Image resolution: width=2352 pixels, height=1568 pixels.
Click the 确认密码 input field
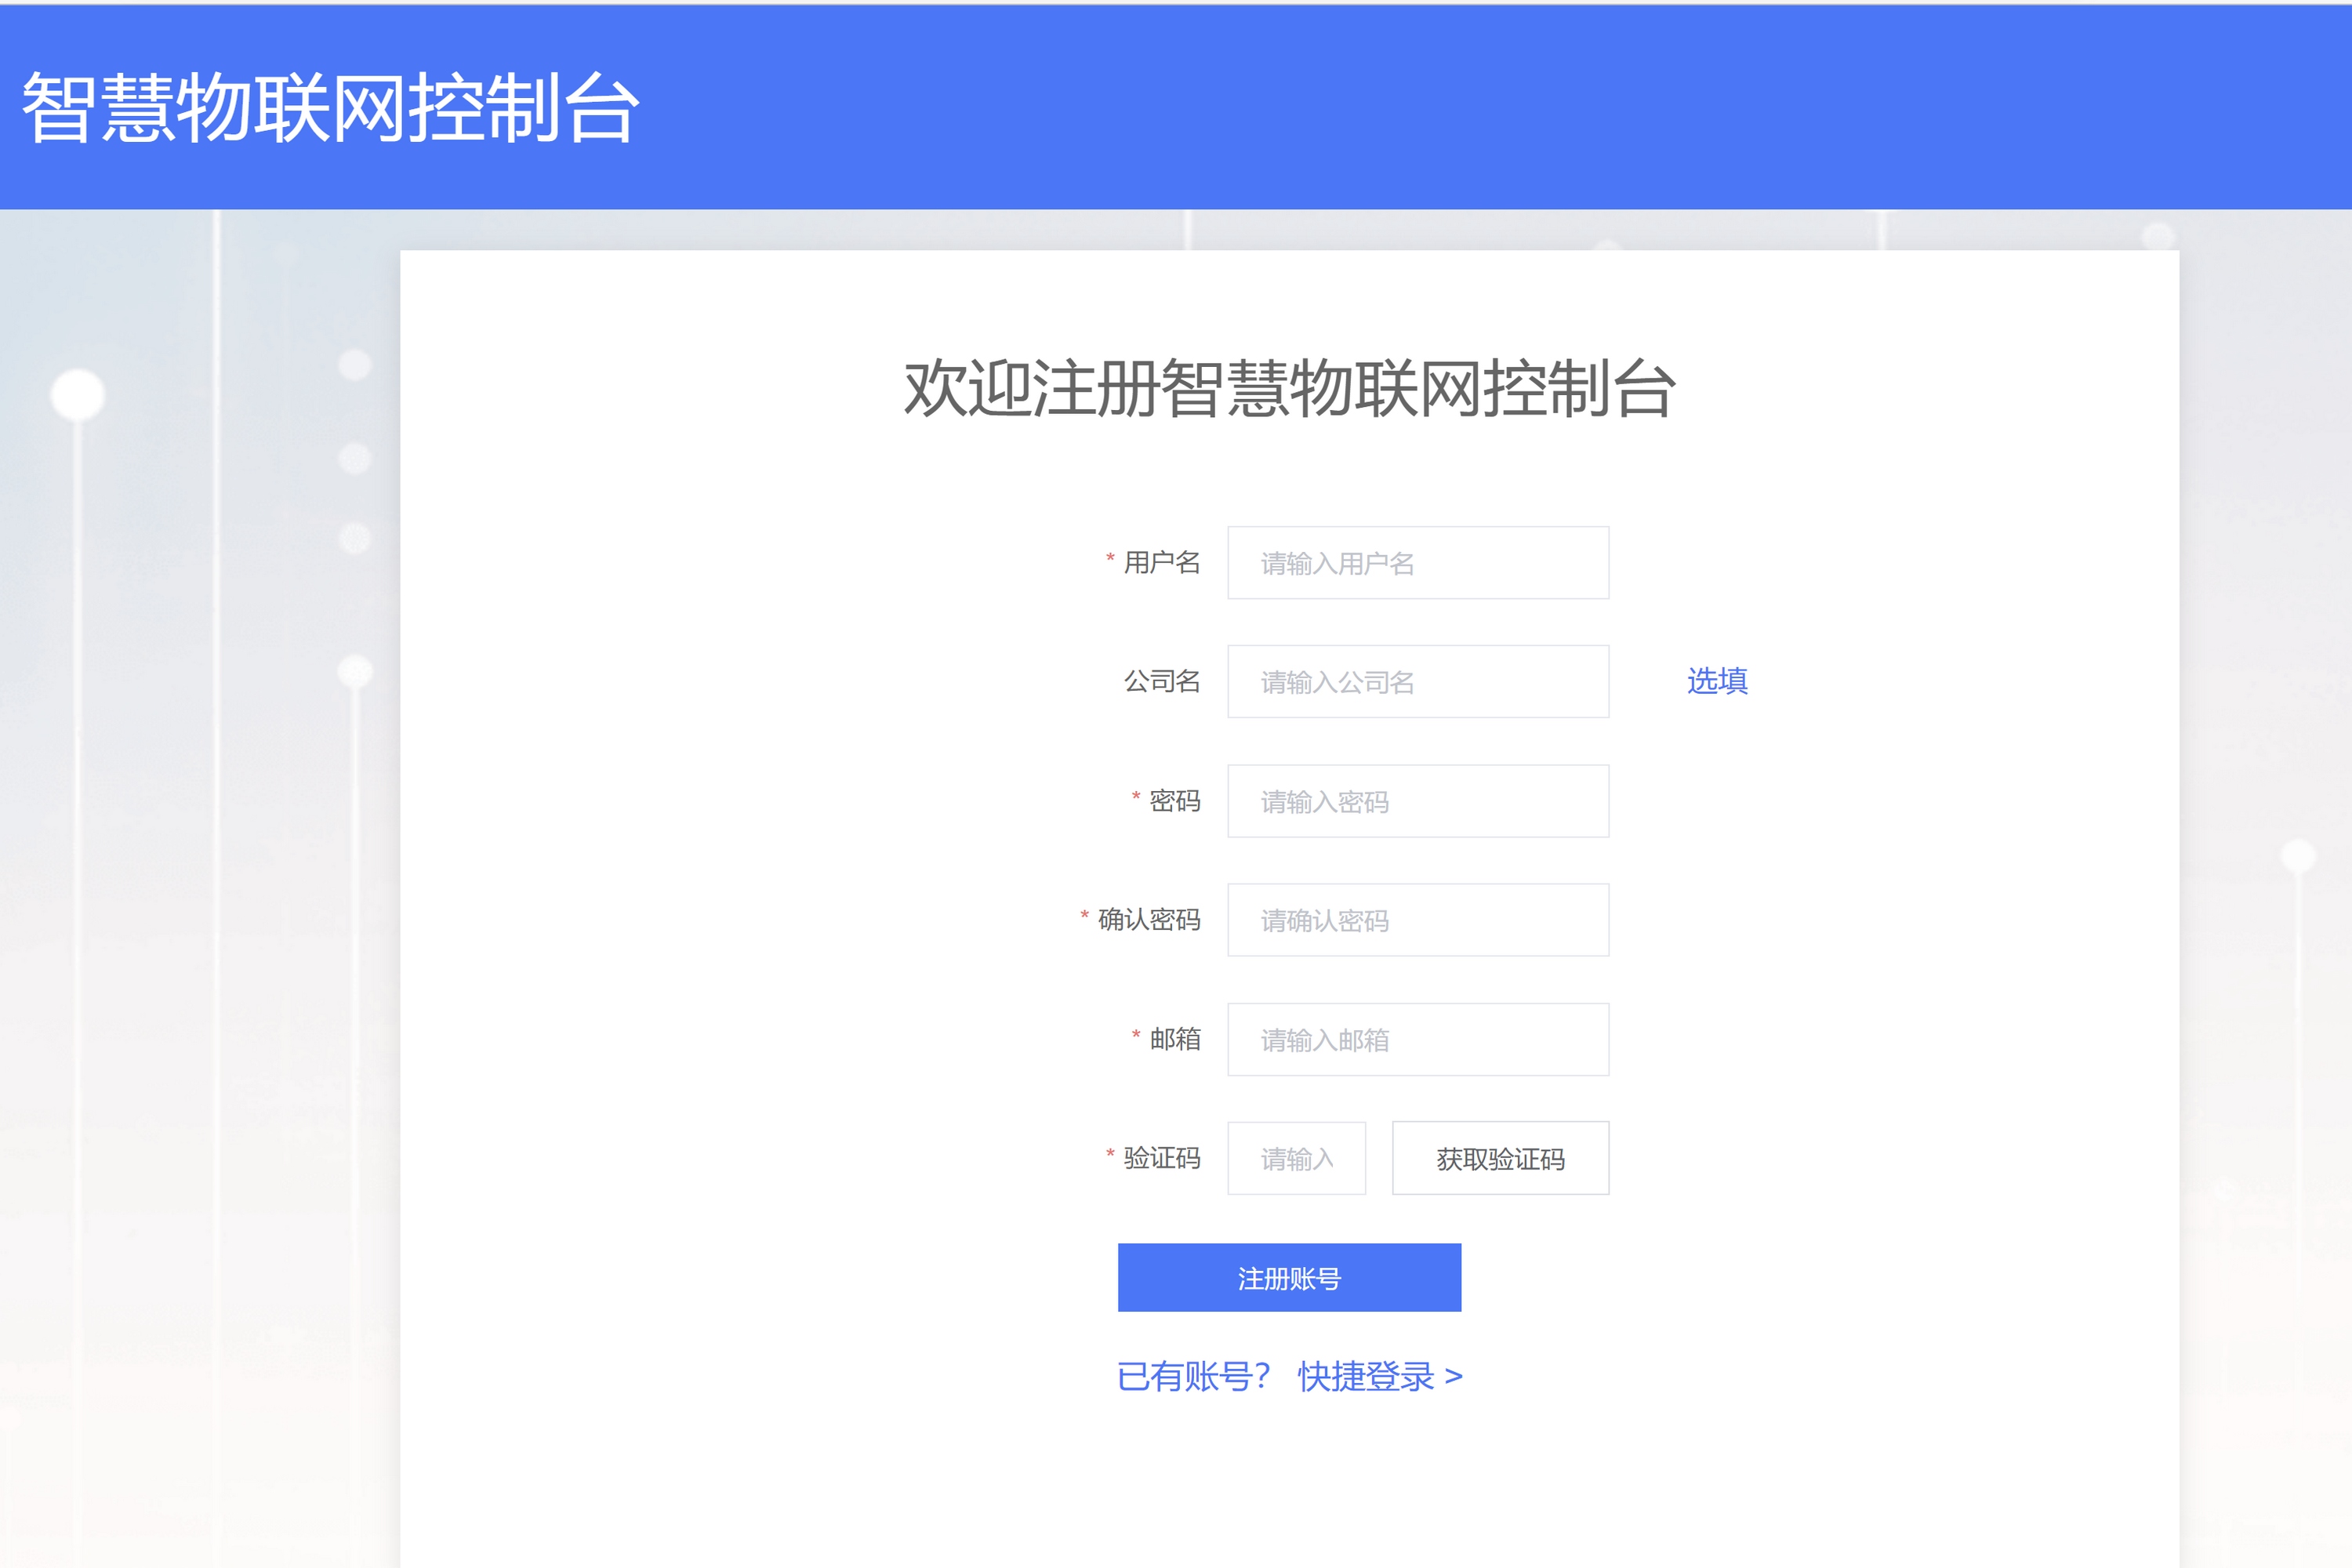[x=1416, y=920]
